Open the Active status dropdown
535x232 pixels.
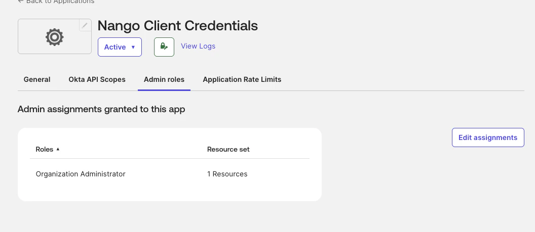120,47
